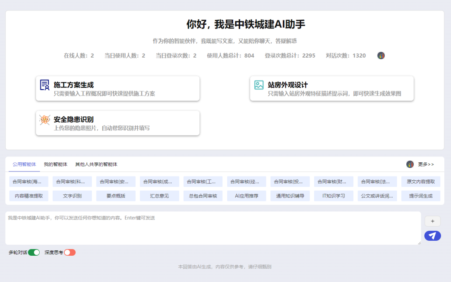The height and width of the screenshot is (282, 451).
Task: Choose the 要点概括 agent
Action: point(116,196)
